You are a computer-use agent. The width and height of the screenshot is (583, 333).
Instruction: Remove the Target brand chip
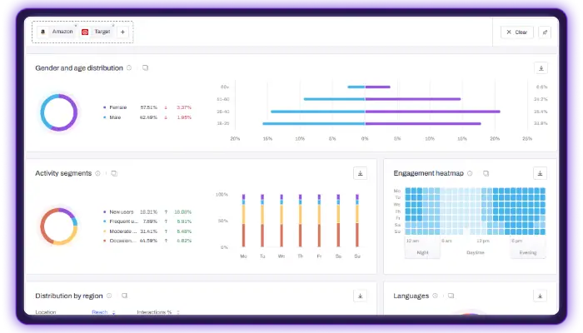[x=113, y=26]
